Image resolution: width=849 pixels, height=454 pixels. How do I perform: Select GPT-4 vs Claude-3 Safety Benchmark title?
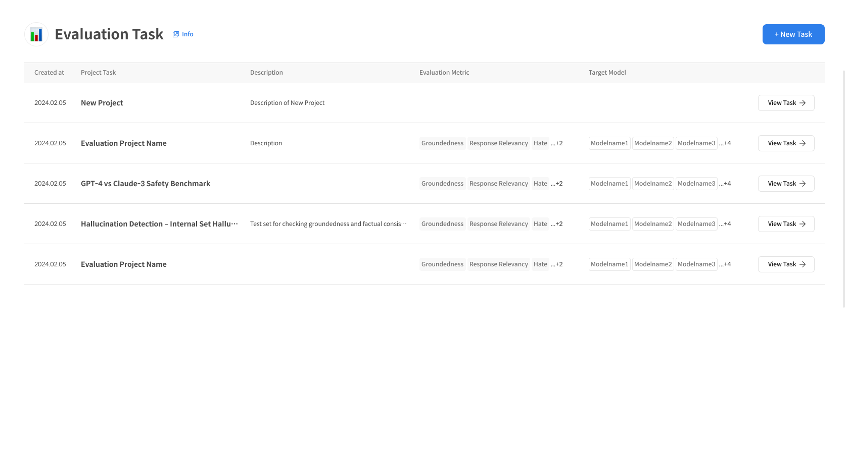click(146, 184)
